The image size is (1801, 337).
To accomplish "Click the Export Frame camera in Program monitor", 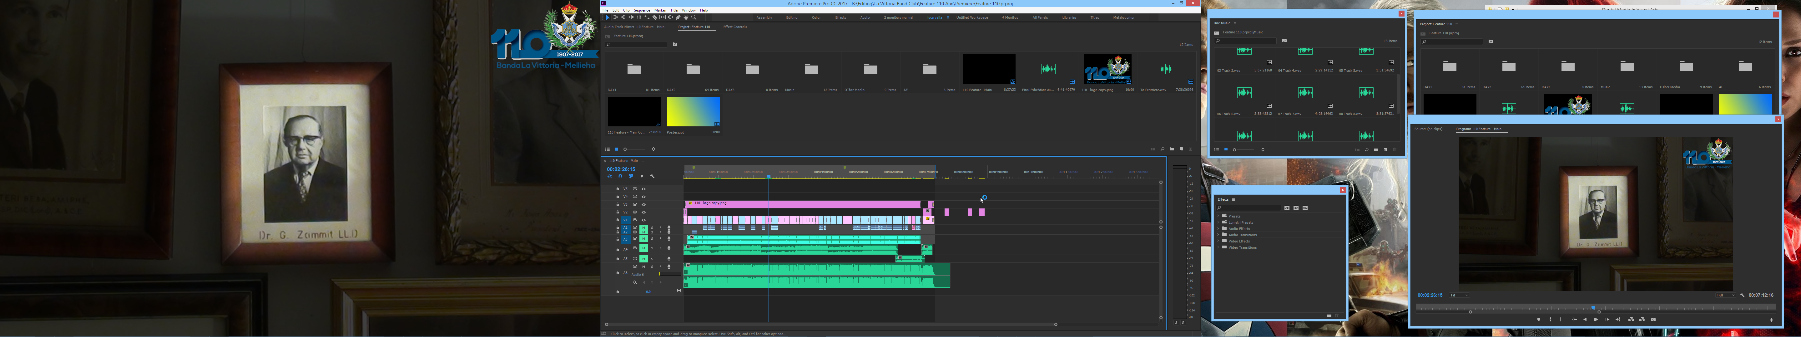I will pos(1653,320).
